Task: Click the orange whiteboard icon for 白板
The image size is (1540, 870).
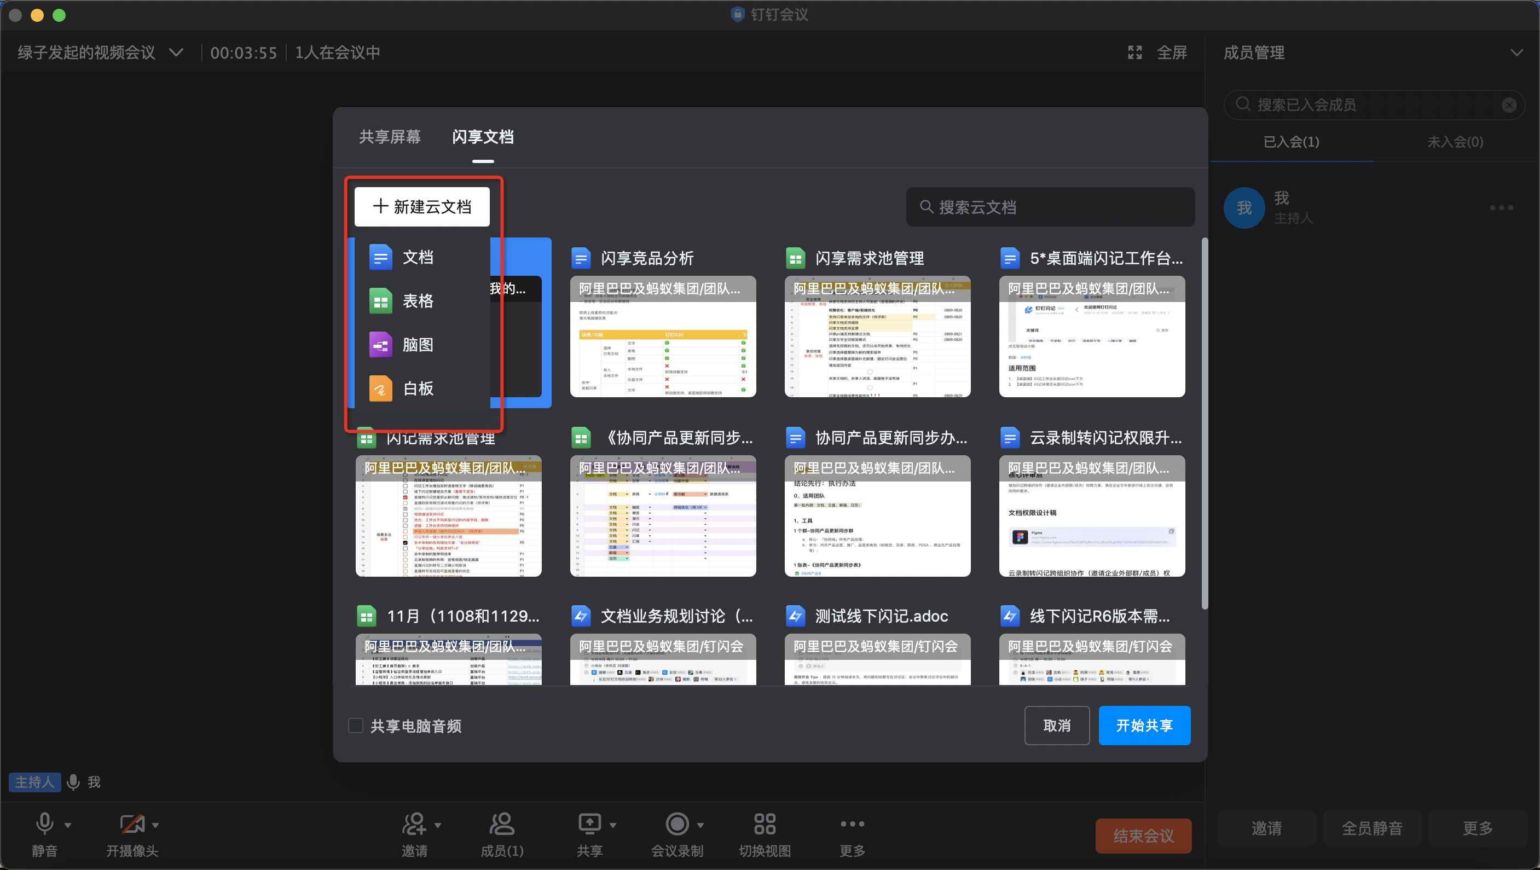Action: pyautogui.click(x=381, y=389)
